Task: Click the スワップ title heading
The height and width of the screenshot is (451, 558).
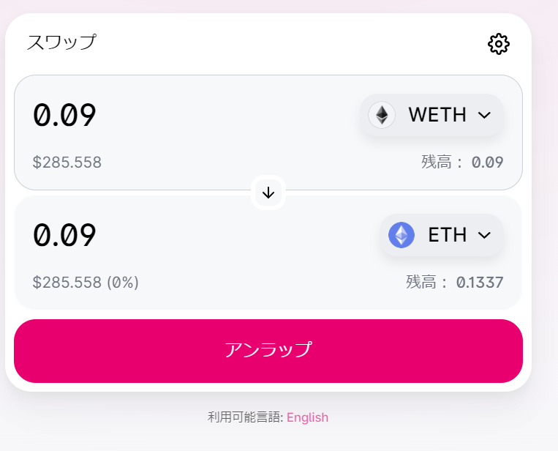Action: (x=61, y=42)
